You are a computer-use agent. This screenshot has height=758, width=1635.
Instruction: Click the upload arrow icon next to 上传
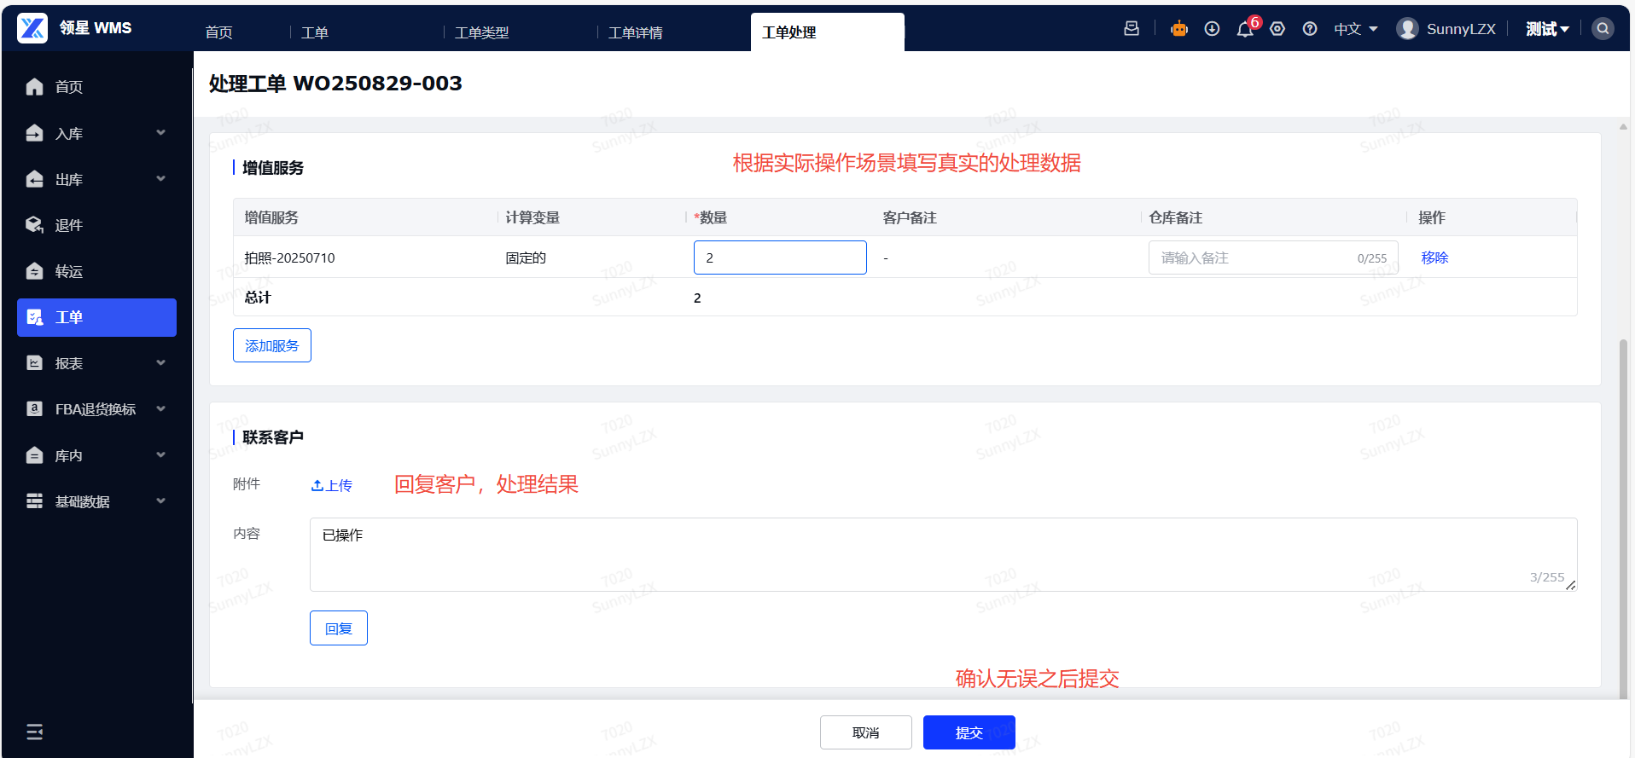click(x=317, y=485)
